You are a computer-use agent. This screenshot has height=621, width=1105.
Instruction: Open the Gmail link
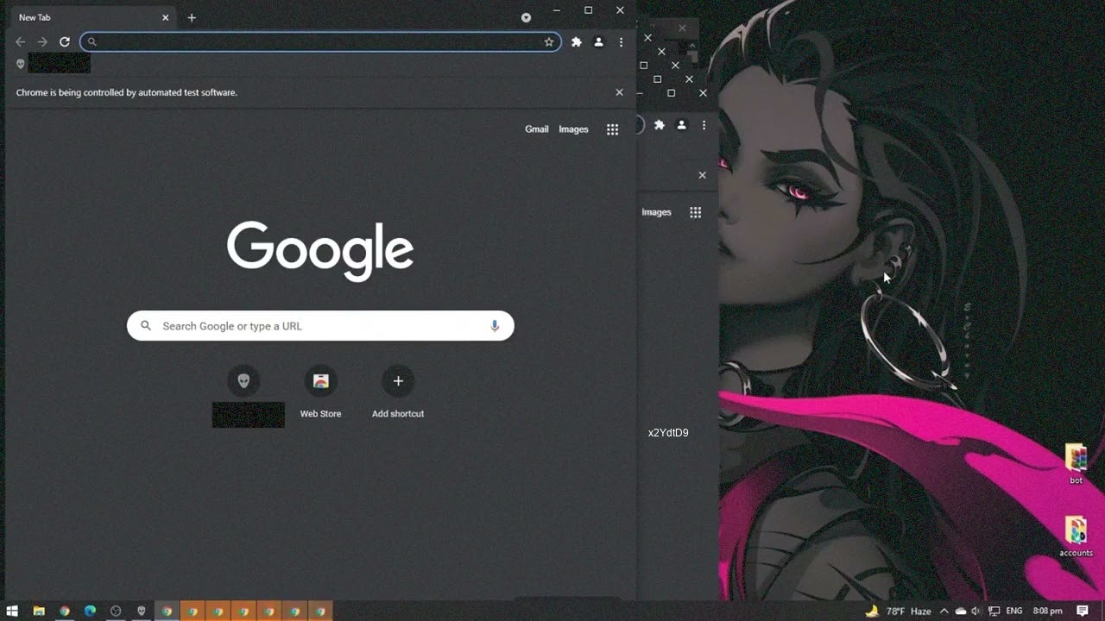536,129
